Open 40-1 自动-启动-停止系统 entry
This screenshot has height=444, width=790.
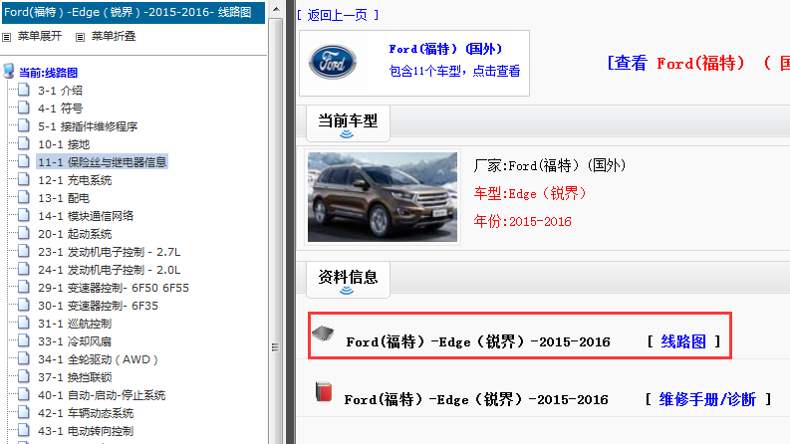(102, 395)
